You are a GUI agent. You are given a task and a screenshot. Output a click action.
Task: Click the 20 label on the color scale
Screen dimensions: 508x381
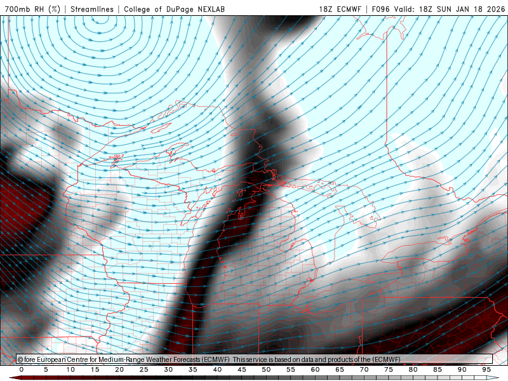(119, 370)
